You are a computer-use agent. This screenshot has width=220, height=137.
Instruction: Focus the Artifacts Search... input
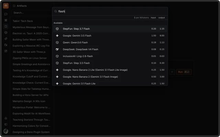coord(32,13)
